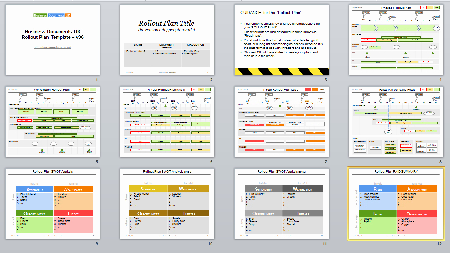Viewport: 450px width, 253px height.
Task: Click the 'Rollout Plan Title' heading on slide 2
Action: [166, 23]
